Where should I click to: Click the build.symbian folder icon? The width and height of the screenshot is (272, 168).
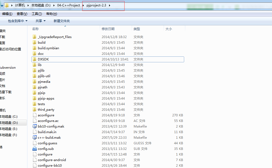[35, 48]
